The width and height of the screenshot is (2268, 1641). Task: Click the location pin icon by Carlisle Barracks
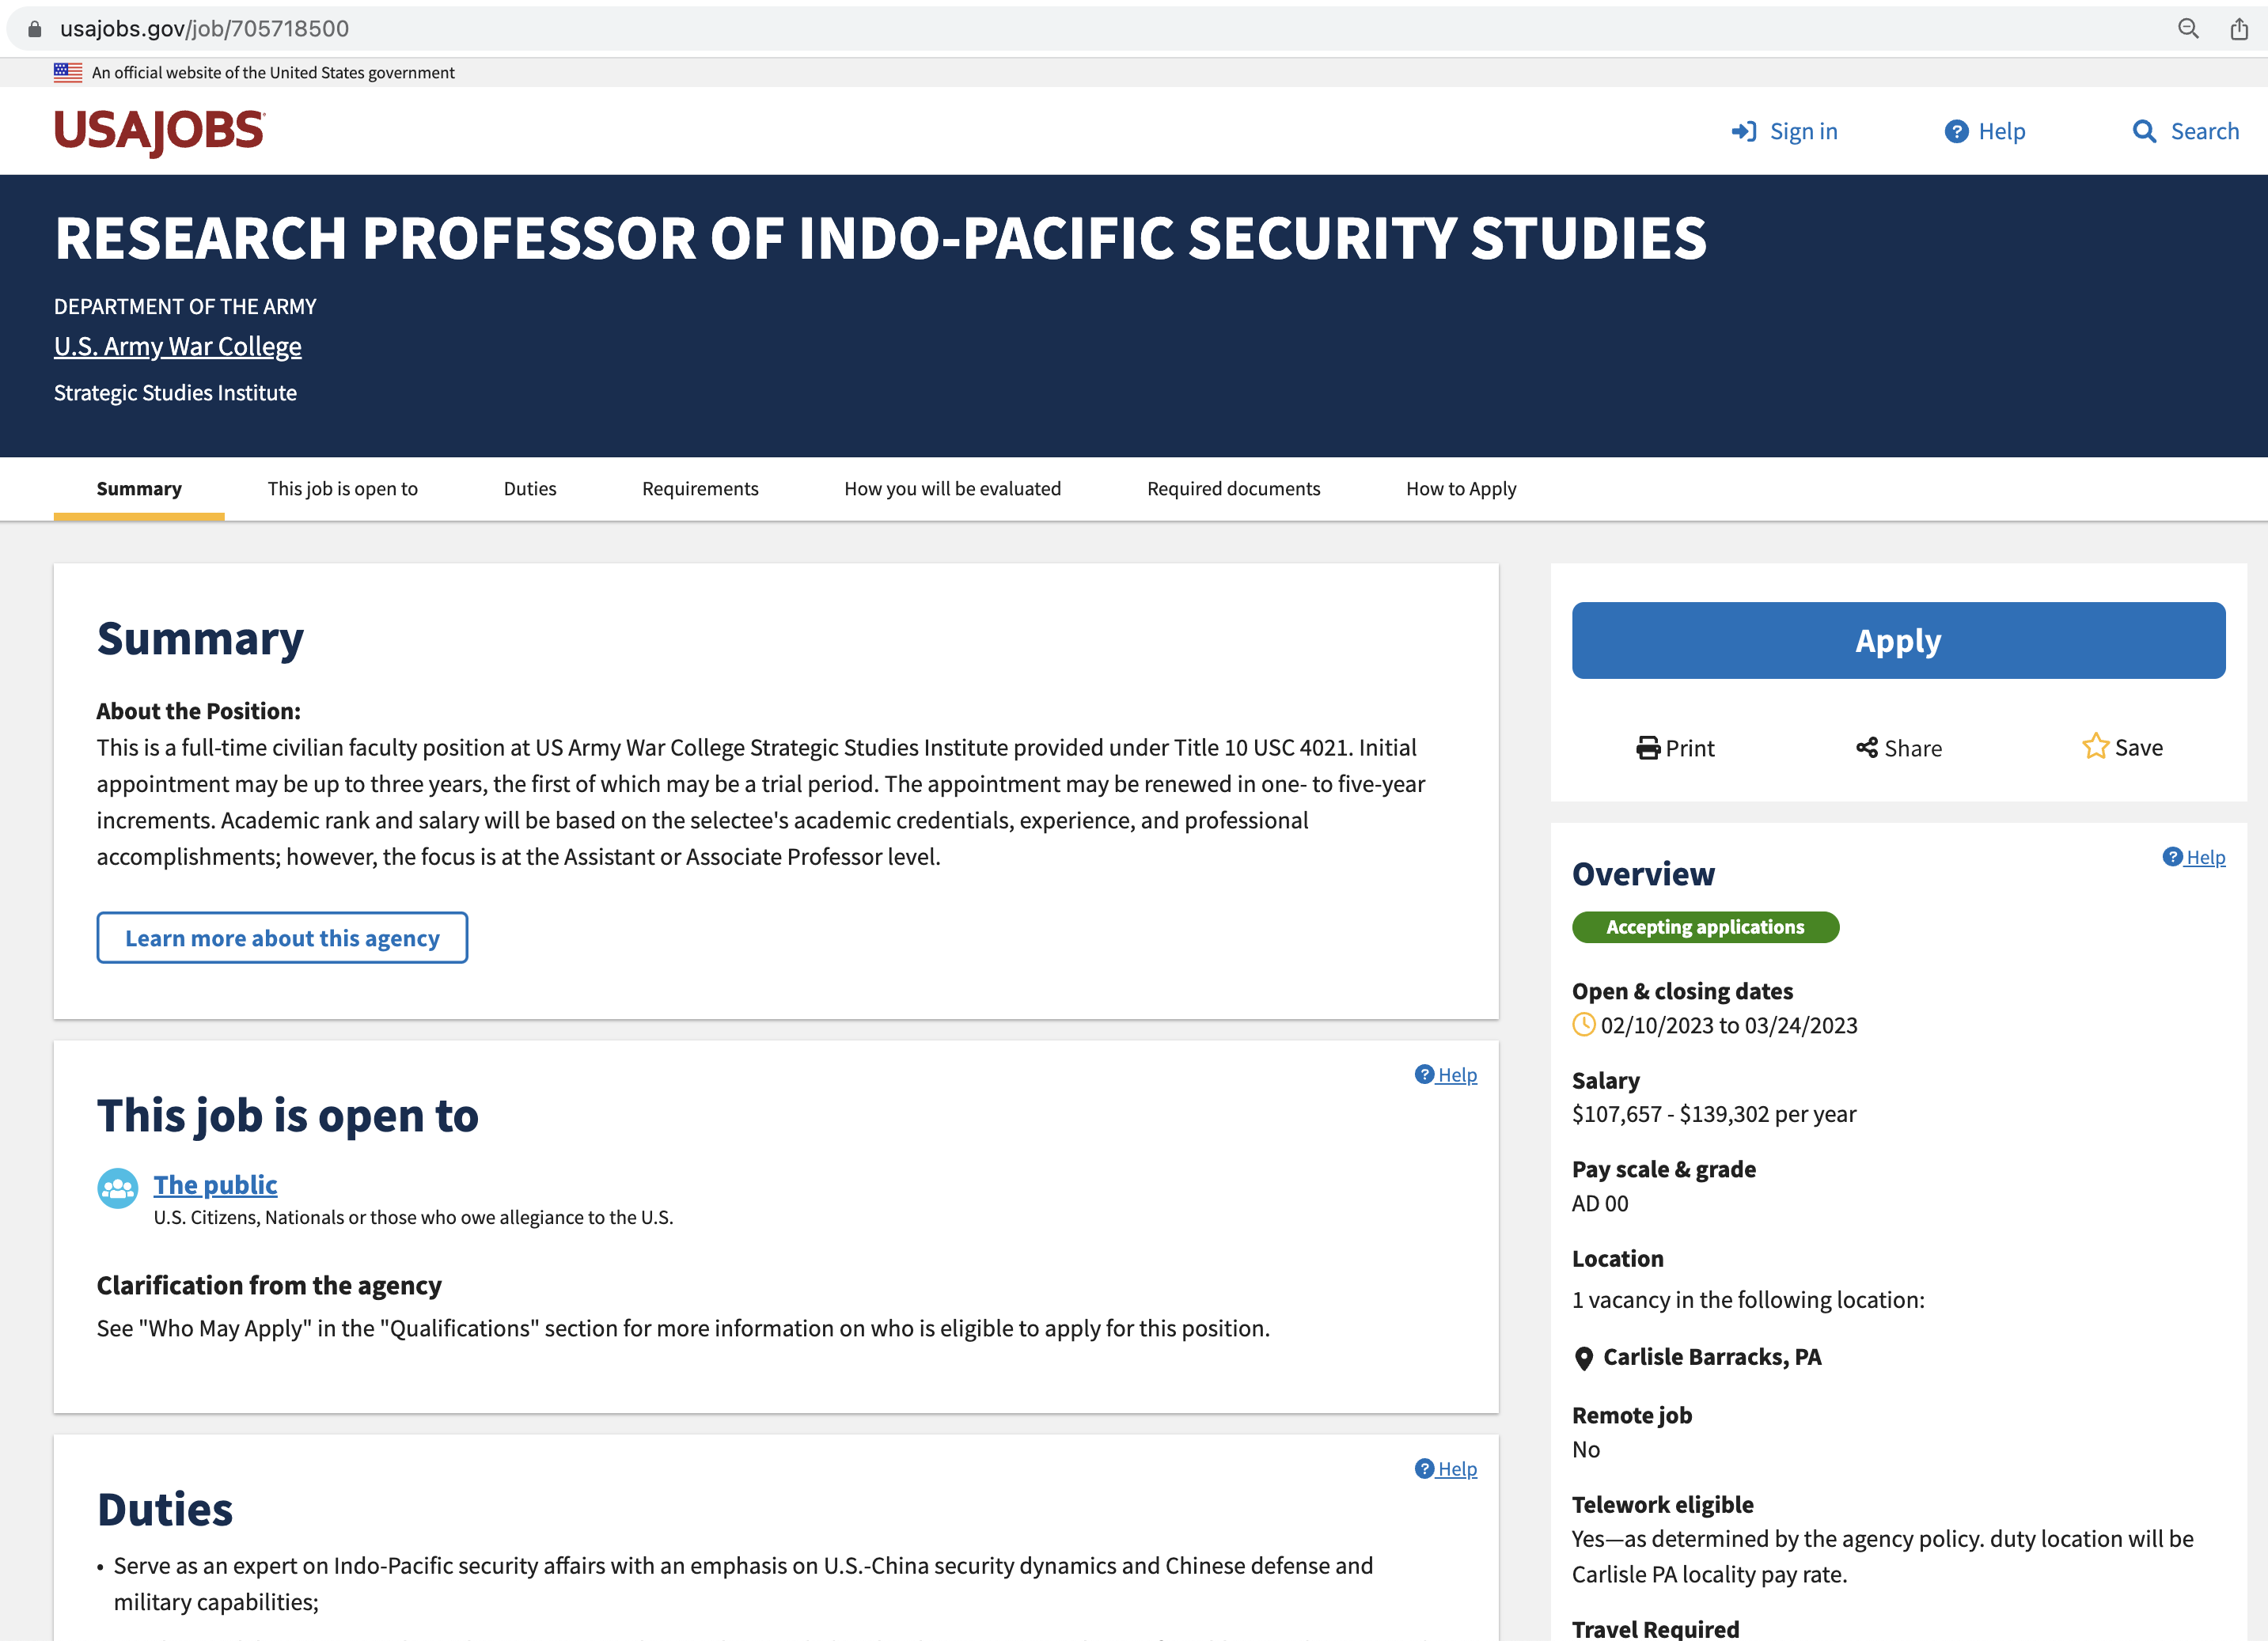click(x=1584, y=1358)
